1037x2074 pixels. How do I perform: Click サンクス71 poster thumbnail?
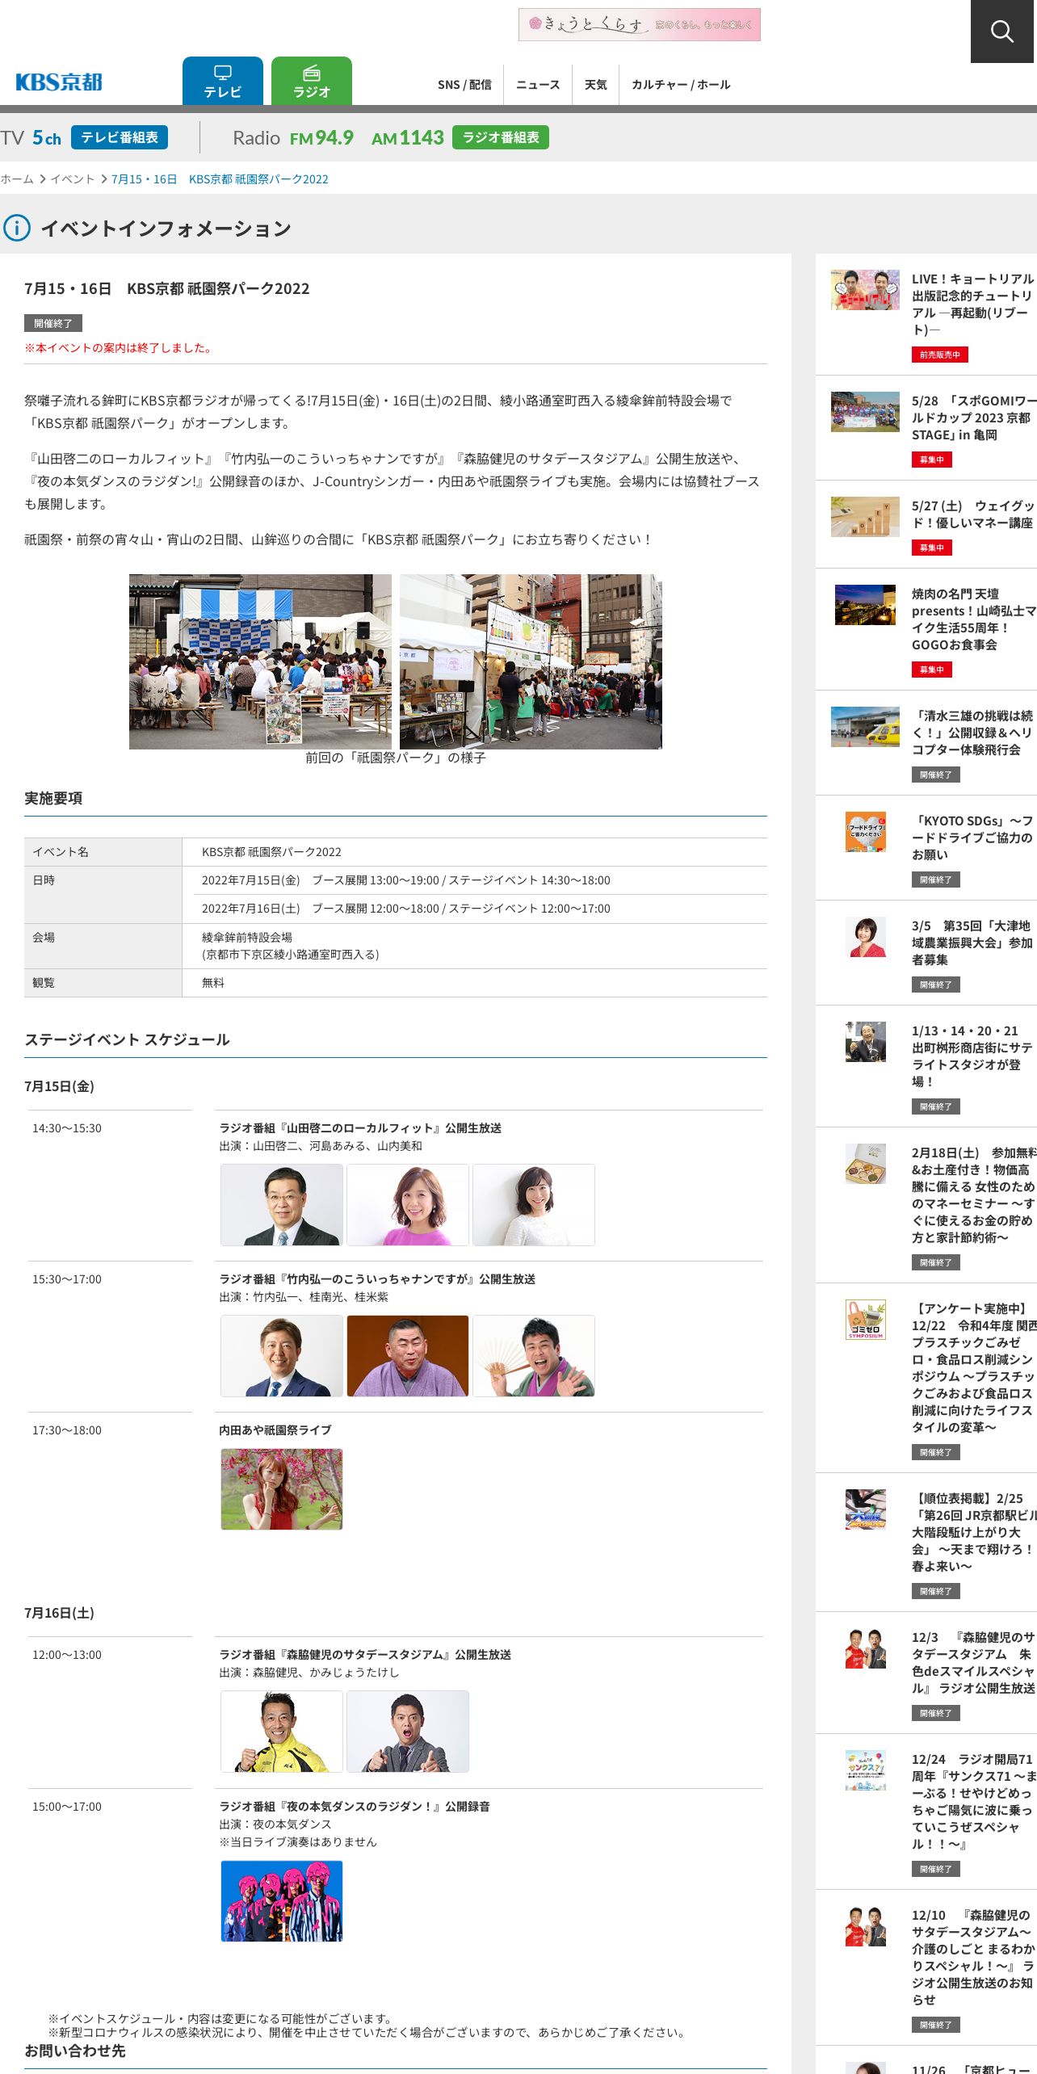865,1770
